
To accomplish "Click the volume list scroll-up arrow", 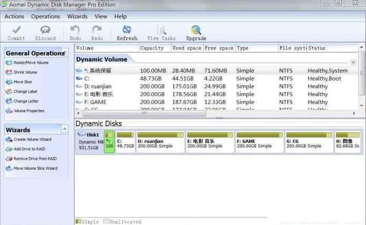I will (362, 47).
